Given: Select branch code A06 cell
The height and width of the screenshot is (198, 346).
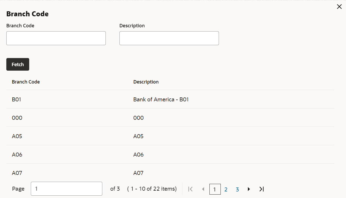Looking at the screenshot, I should 17,155.
